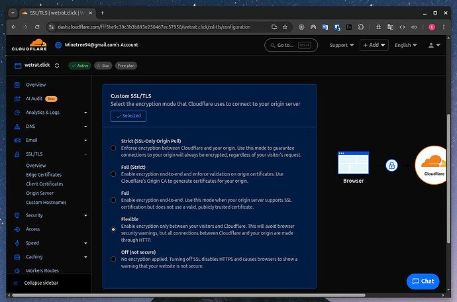Open the Support dropdown
Viewport: 457px width, 302px height.
pyautogui.click(x=342, y=45)
